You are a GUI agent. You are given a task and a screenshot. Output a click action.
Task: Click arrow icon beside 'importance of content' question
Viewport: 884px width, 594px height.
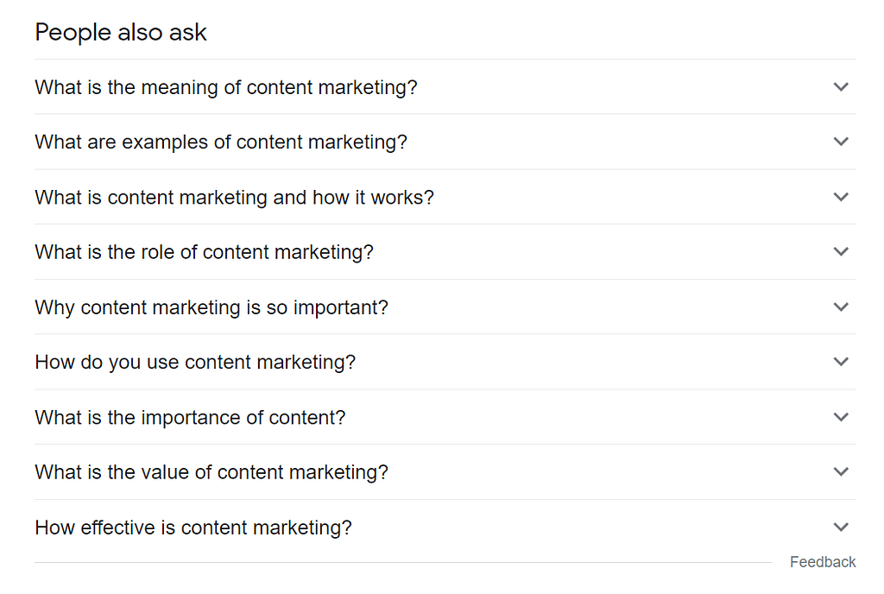841,417
